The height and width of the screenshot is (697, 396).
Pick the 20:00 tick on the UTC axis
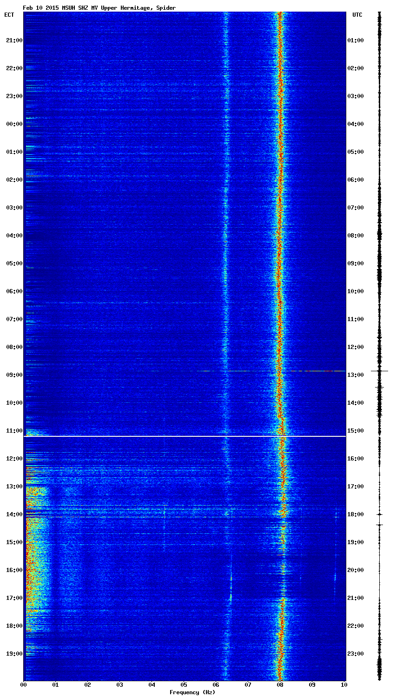coord(356,570)
